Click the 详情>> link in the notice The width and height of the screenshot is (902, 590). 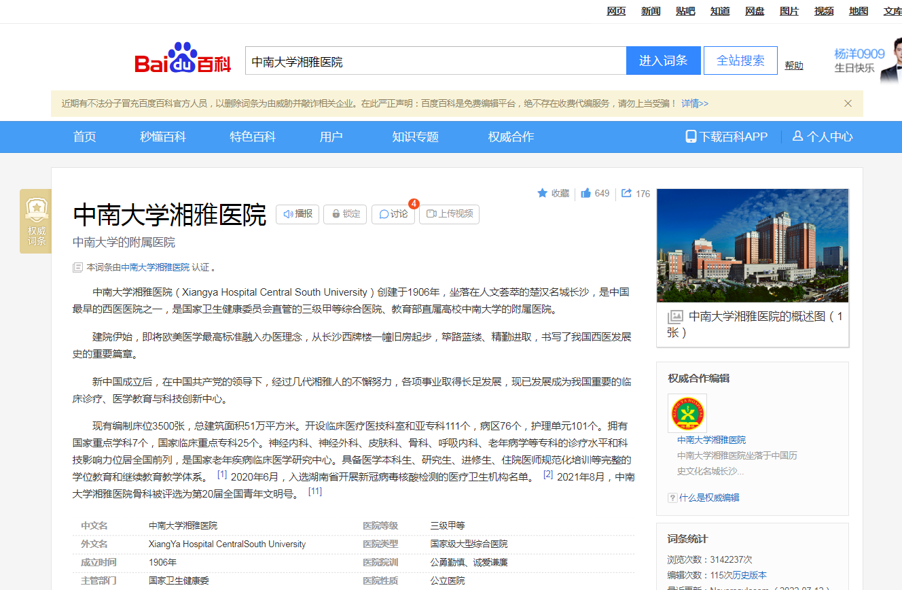695,103
